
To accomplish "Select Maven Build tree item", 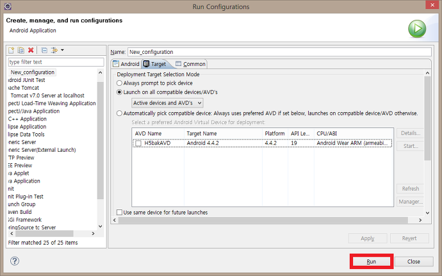I will (20, 212).
